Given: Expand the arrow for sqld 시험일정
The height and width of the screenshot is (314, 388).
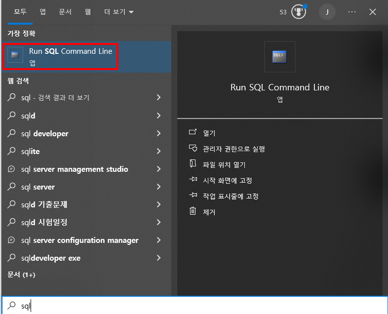Looking at the screenshot, I should [x=158, y=222].
